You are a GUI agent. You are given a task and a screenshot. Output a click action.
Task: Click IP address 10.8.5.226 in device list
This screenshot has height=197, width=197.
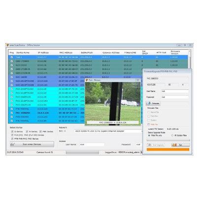click(x=43, y=113)
